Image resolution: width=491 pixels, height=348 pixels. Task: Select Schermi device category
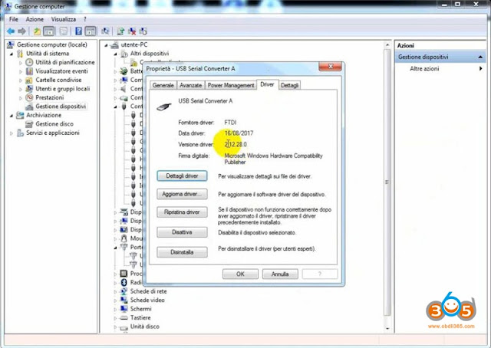tap(140, 309)
